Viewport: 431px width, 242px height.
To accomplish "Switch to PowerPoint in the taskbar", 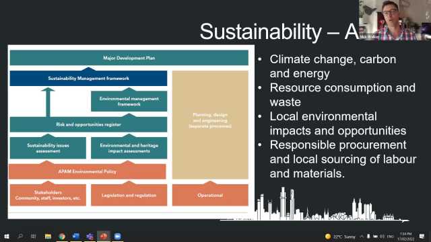I will click(104, 236).
